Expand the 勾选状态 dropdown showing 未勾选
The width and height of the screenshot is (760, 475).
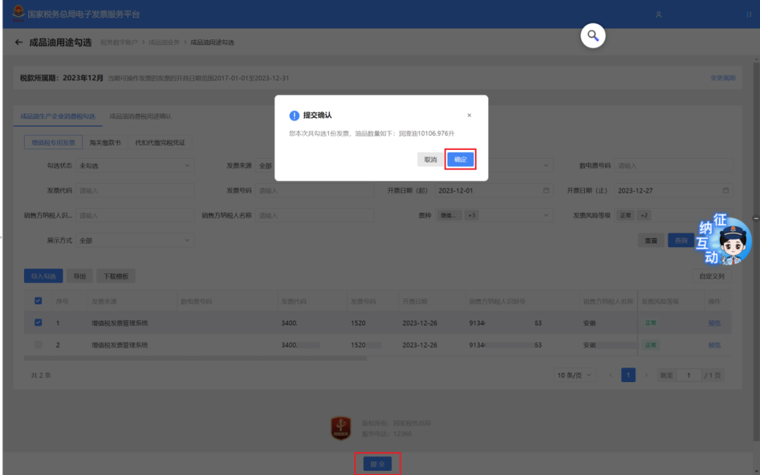pyautogui.click(x=135, y=166)
